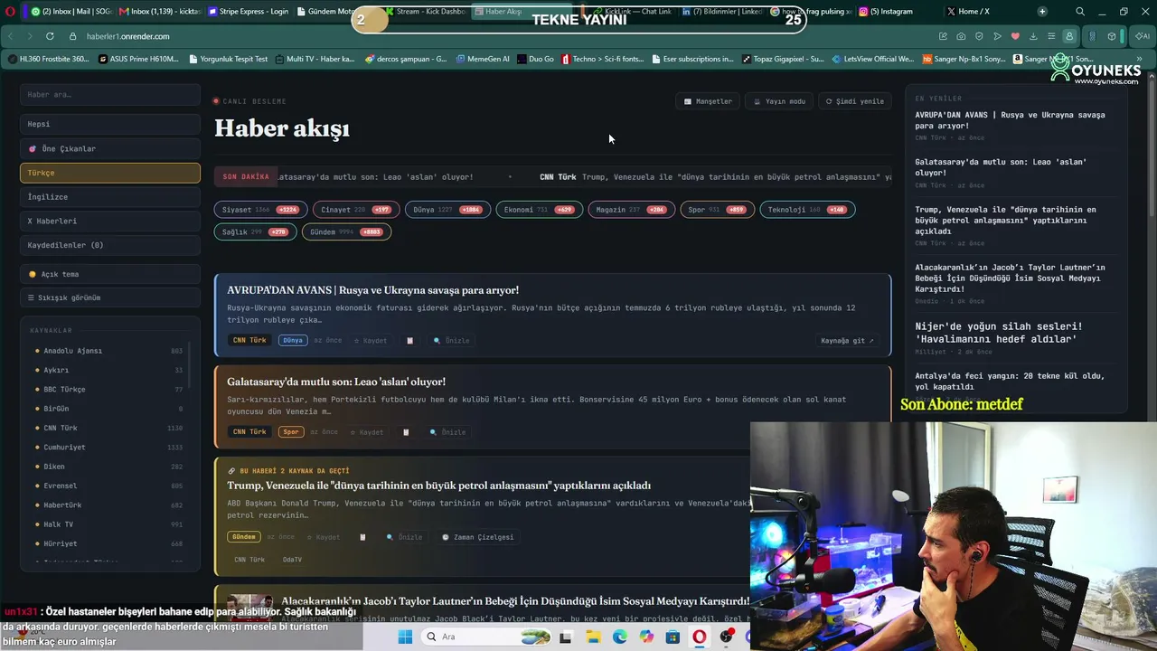Select the Türkçe sidebar filter
Screen dimensions: 1157x651
pyautogui.click(x=110, y=173)
